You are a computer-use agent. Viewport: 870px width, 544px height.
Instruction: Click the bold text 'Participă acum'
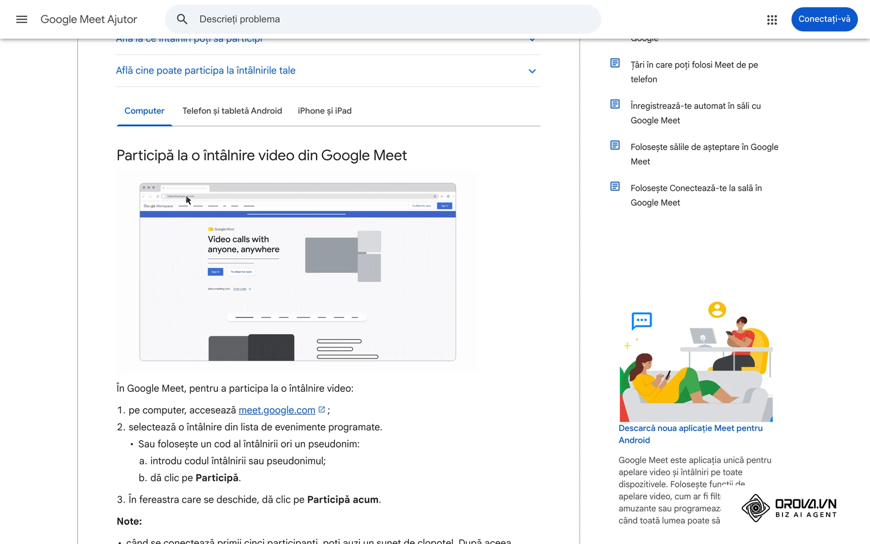point(343,499)
